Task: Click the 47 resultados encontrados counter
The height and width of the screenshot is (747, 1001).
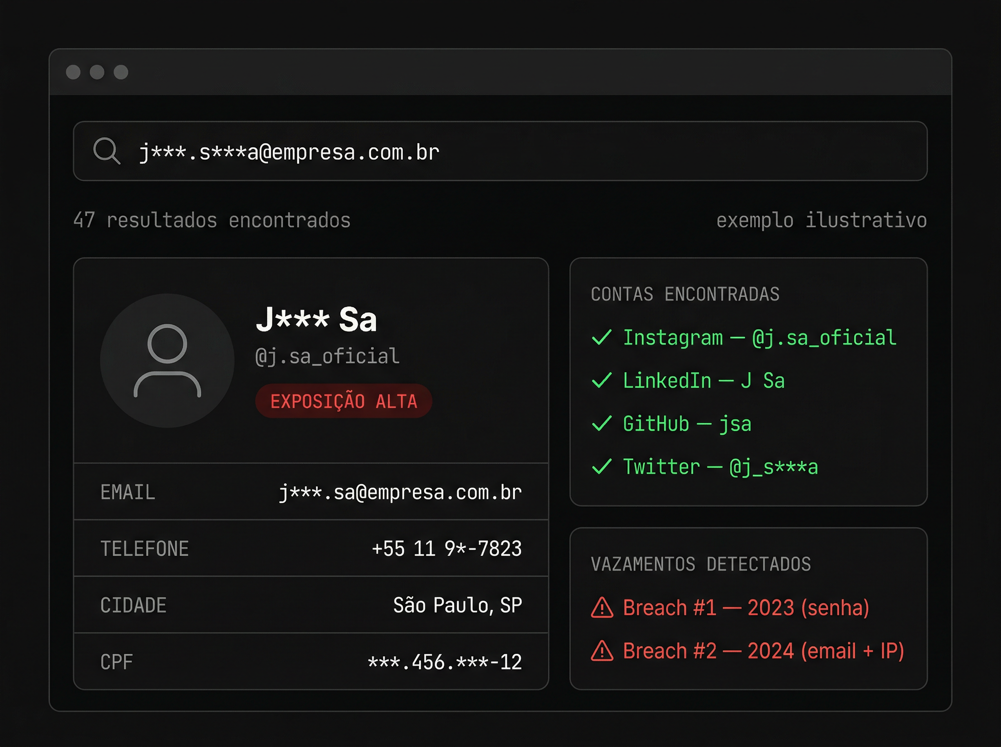Action: point(212,221)
